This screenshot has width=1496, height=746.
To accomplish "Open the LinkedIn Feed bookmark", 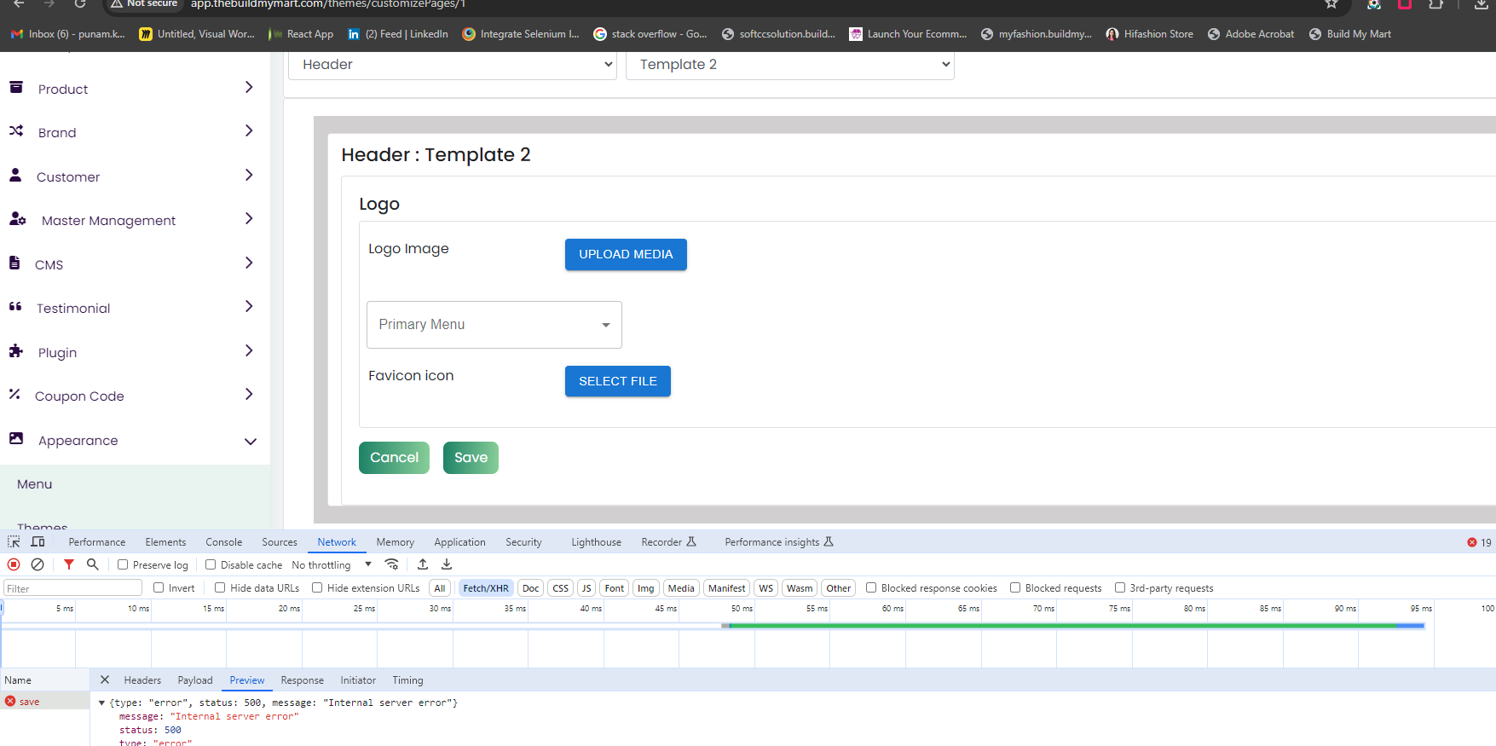I will [398, 34].
